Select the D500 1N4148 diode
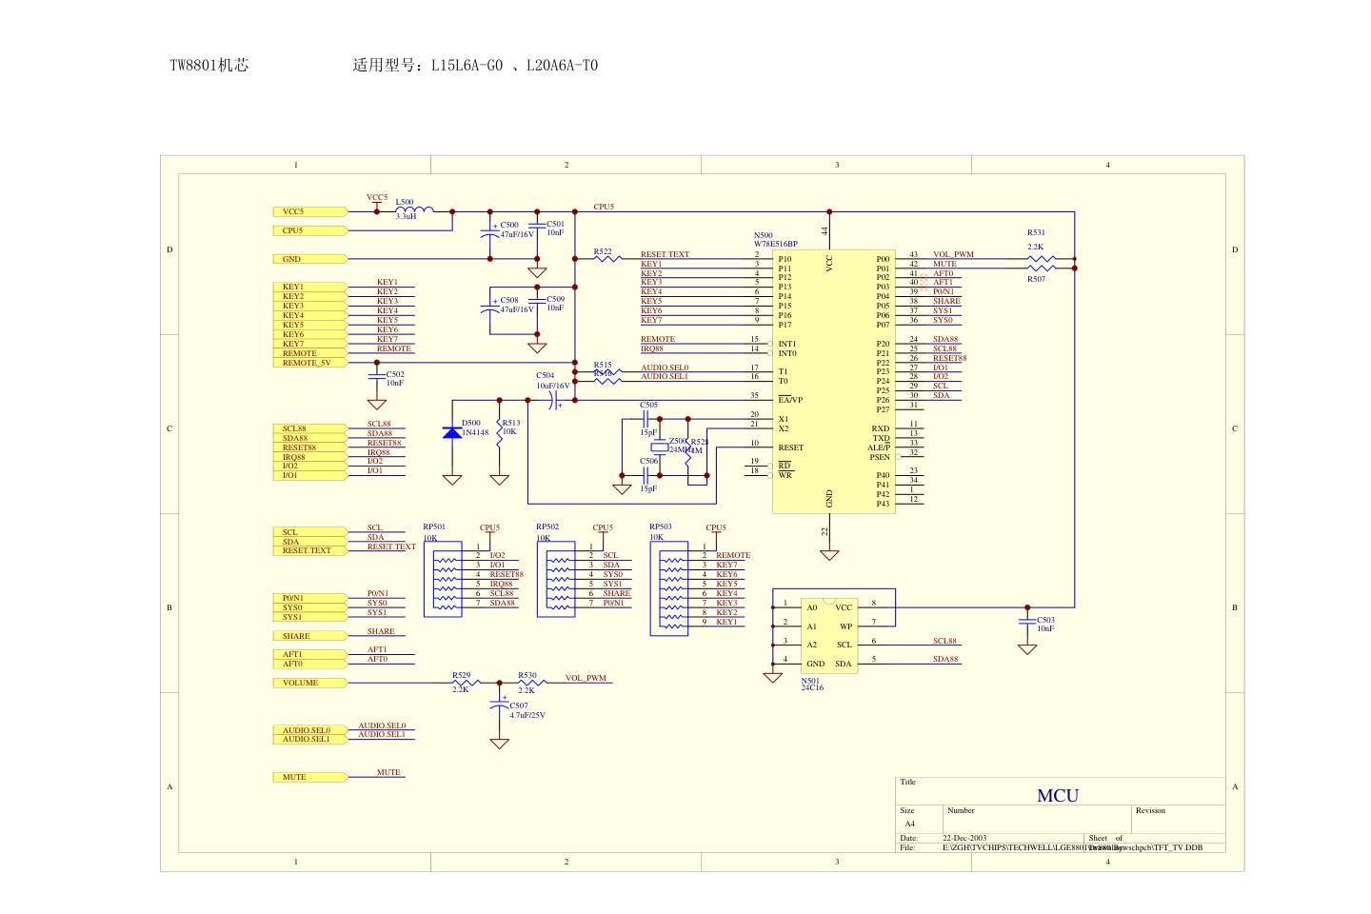Screen dimensions: 1371x914 click(453, 432)
